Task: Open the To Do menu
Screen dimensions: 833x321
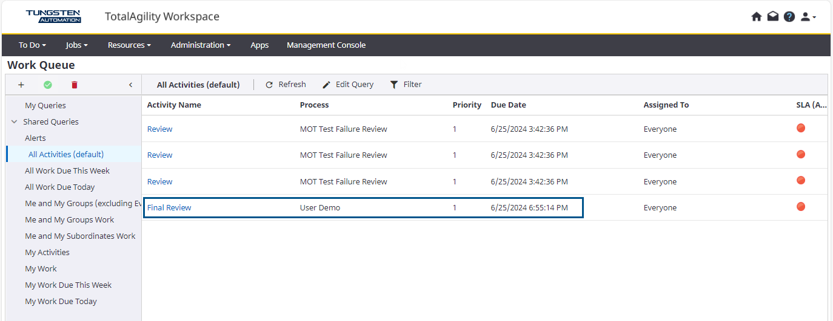Action: pyautogui.click(x=32, y=45)
